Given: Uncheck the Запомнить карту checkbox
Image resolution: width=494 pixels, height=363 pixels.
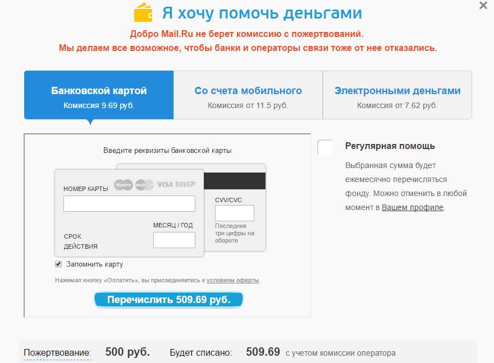Looking at the screenshot, I should coord(58,264).
